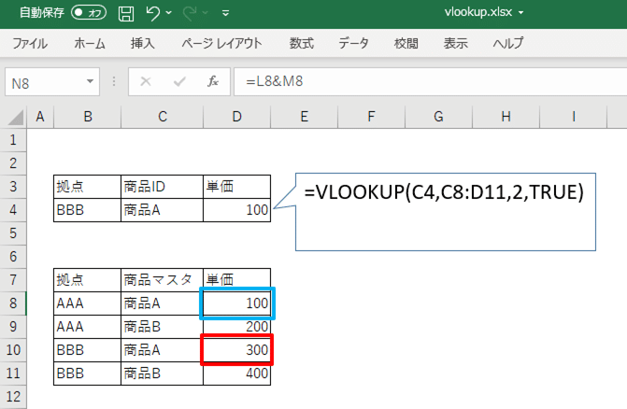Viewport: 627px width, 409px height.
Task: Click the greyed-out Redo arrow icon
Action: tap(190, 13)
